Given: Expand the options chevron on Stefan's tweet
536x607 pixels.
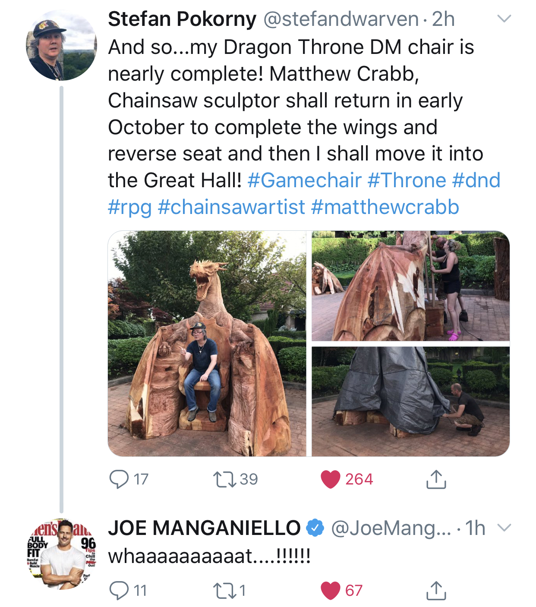Looking at the screenshot, I should [x=504, y=19].
